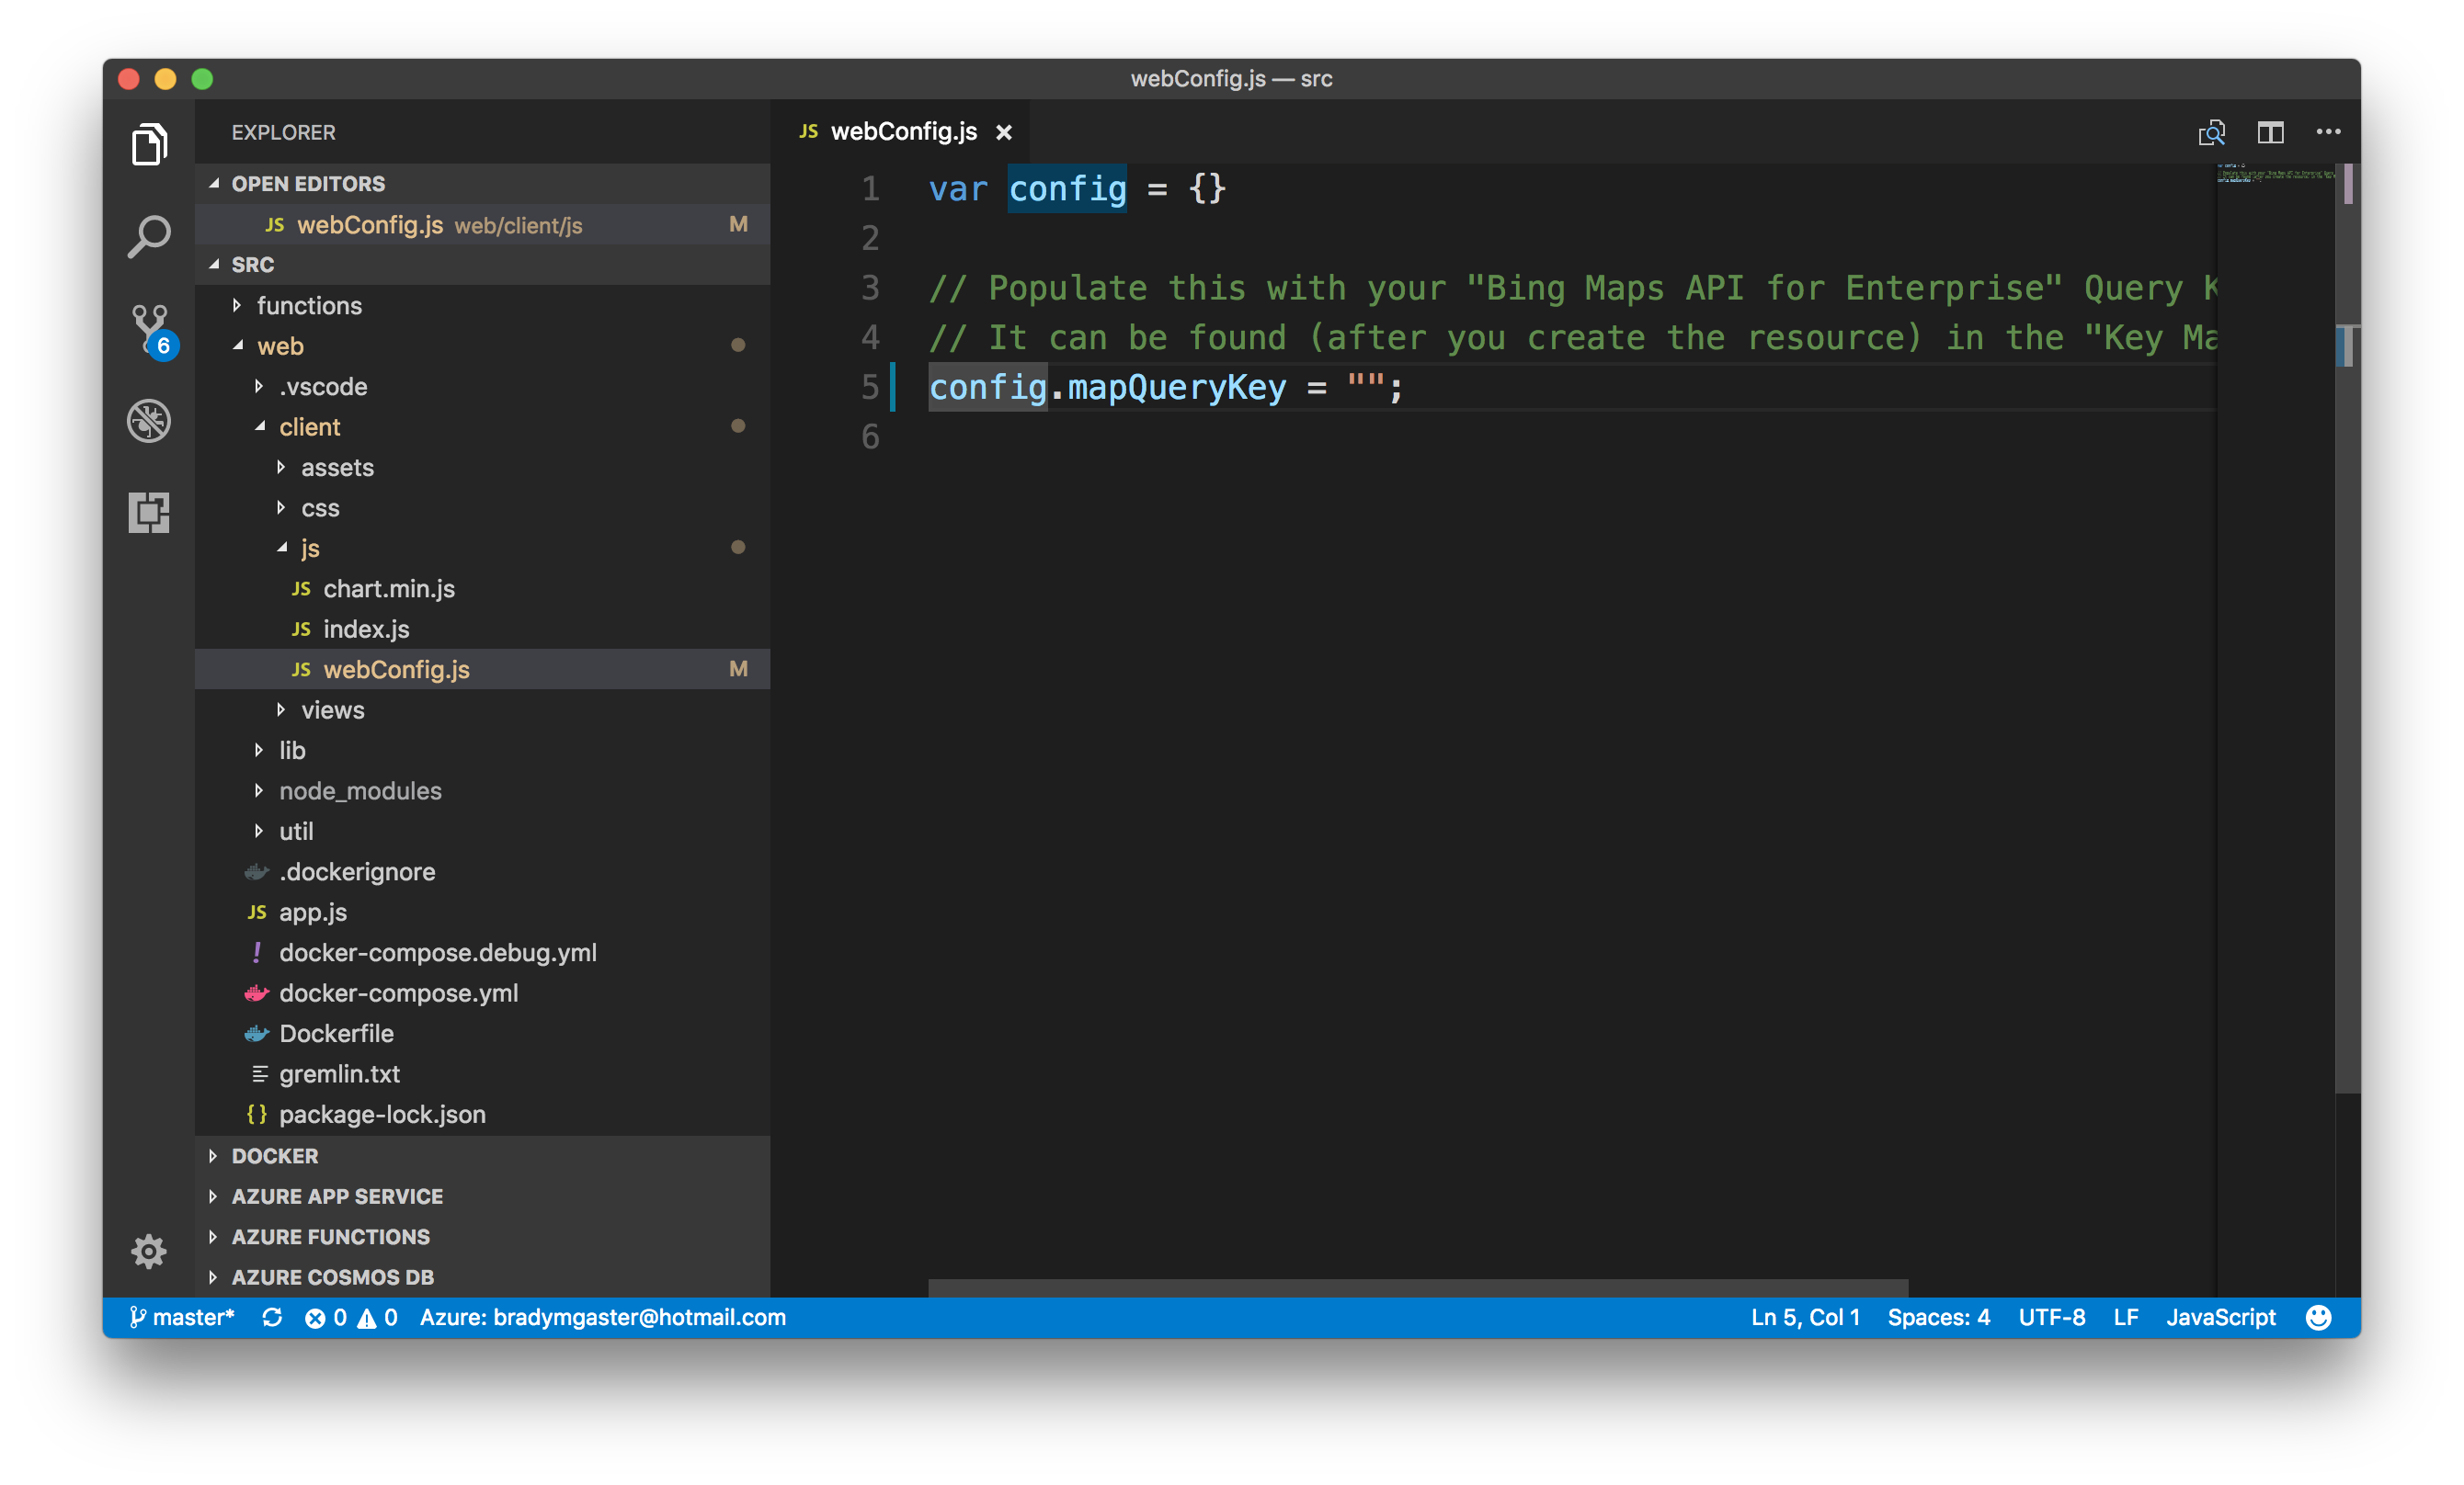2464x1485 pixels.
Task: Open the Search view icon
Action: coord(149,237)
